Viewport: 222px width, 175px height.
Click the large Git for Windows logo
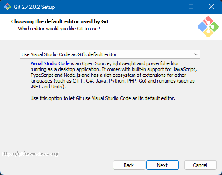point(208,27)
